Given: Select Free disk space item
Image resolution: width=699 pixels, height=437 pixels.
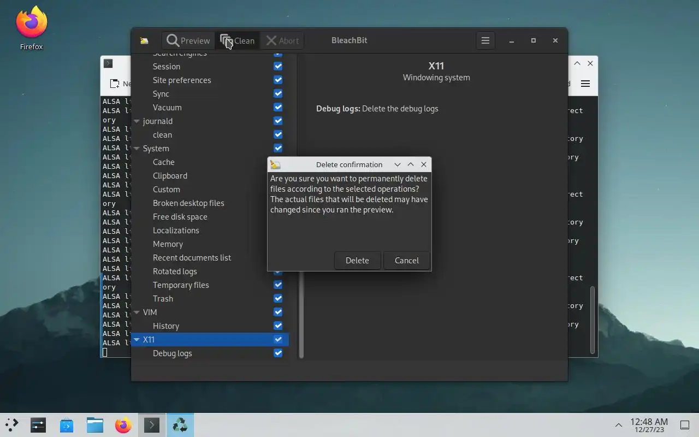Looking at the screenshot, I should click(180, 216).
